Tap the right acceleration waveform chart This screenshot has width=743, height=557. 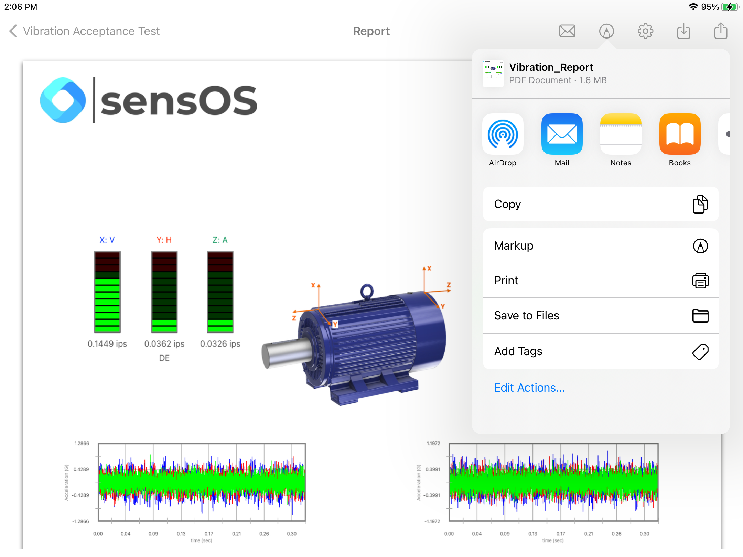[x=553, y=482]
